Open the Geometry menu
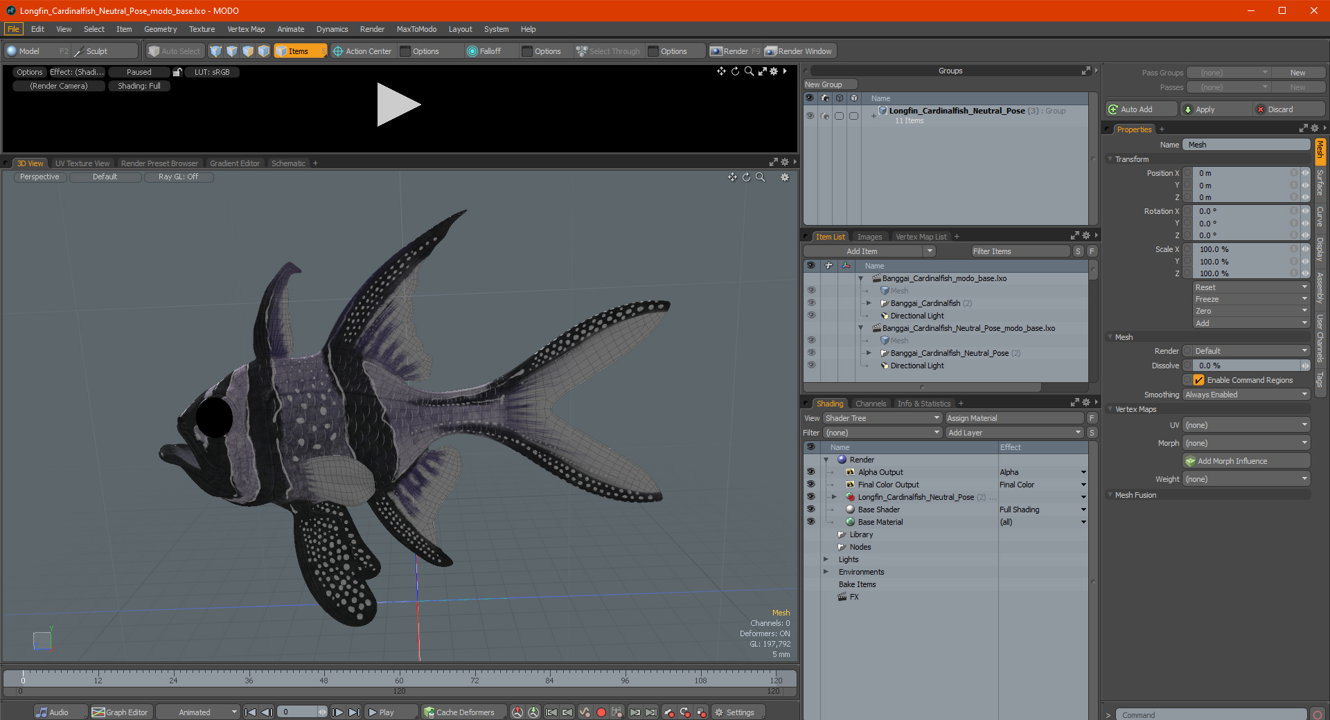This screenshot has width=1330, height=720. [160, 29]
